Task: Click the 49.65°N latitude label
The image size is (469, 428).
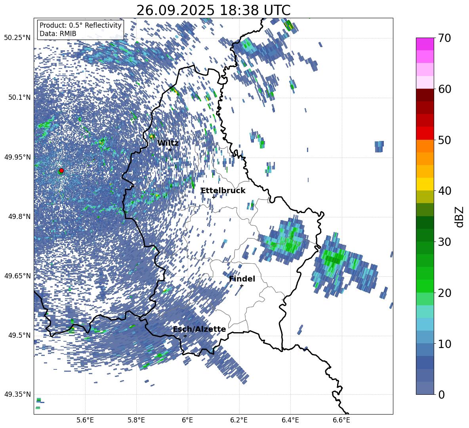Action: [17, 276]
